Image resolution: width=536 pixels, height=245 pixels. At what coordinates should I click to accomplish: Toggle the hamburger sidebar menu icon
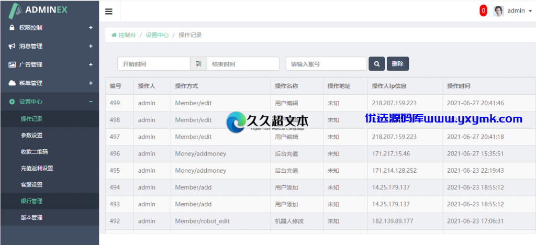point(109,12)
